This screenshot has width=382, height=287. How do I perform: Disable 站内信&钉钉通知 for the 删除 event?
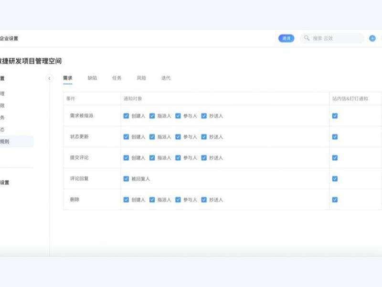point(334,199)
